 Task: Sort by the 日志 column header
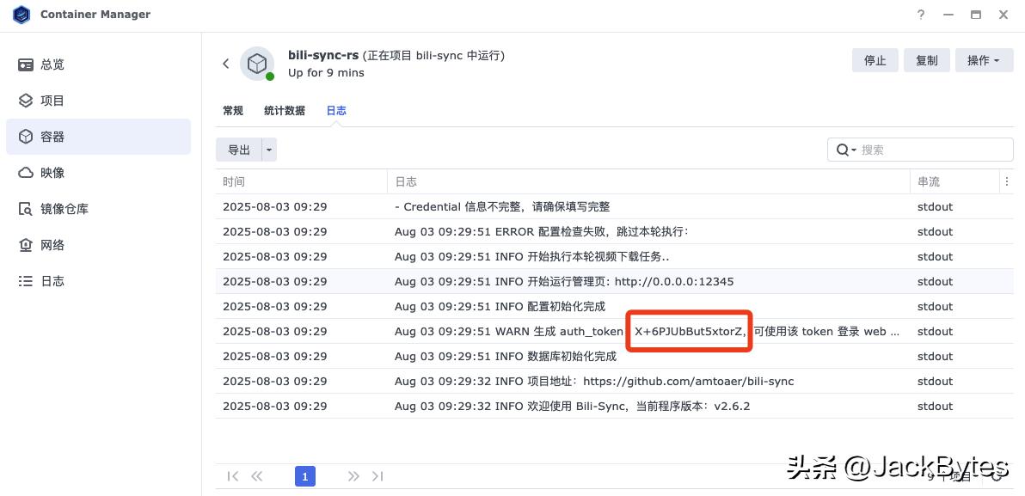(x=648, y=181)
